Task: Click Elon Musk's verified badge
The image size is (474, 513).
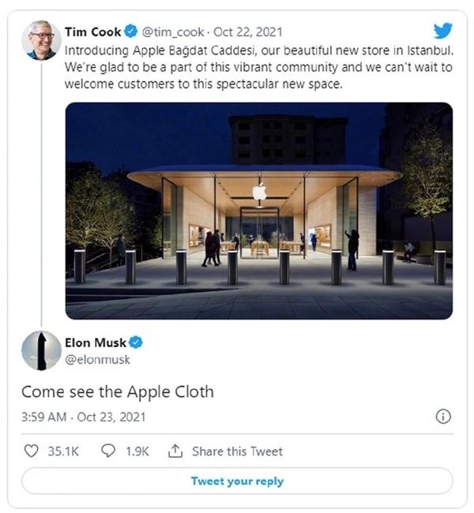Action: tap(136, 343)
